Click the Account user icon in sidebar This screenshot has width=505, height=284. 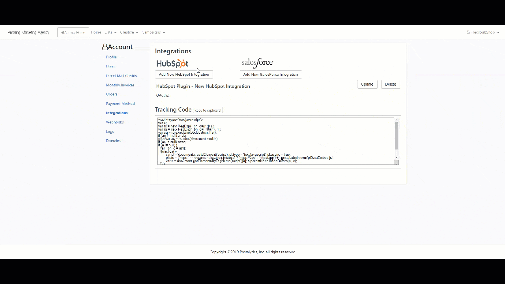click(x=105, y=47)
